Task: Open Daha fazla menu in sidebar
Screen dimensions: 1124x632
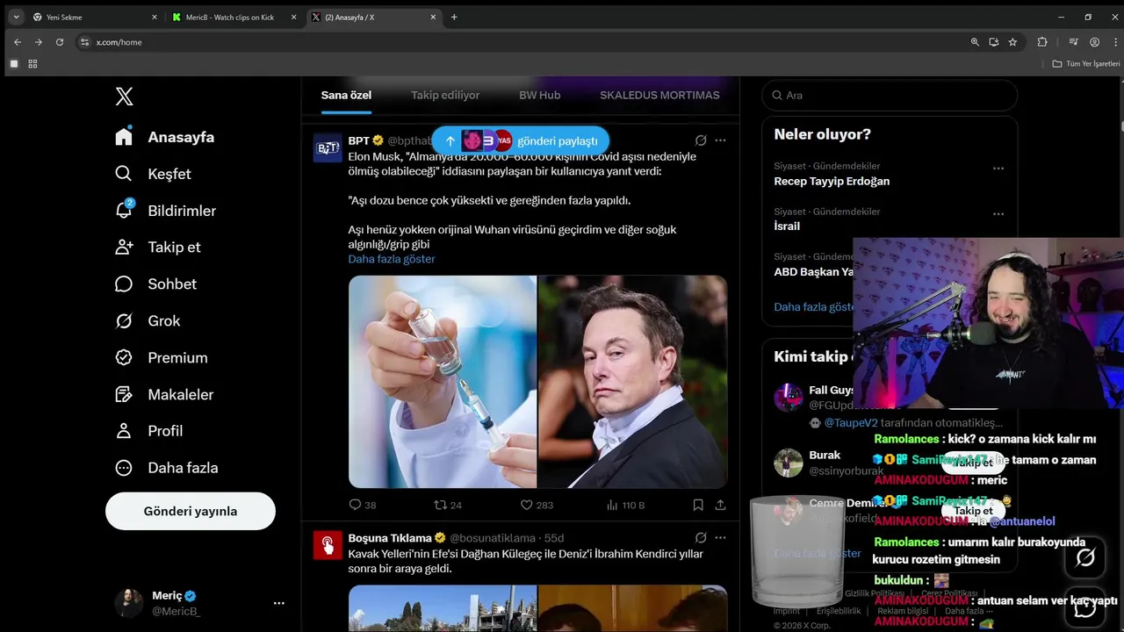Action: tap(166, 468)
